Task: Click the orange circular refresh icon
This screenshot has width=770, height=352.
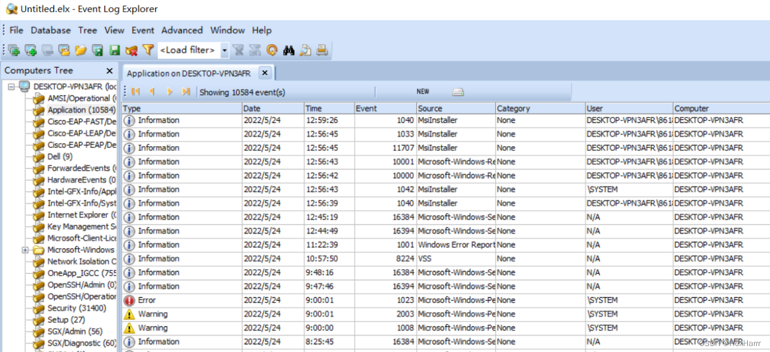Action: tap(272, 51)
